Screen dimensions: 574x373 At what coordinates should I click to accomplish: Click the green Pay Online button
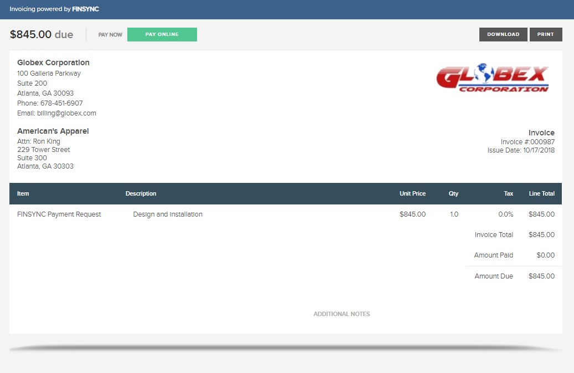(x=162, y=34)
